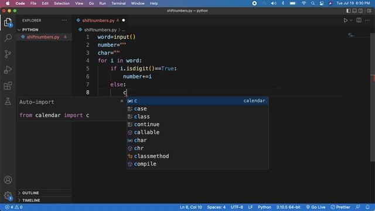This screenshot has height=211, width=375.
Task: Open shiftnumbers.py in Explorer tree
Action: coord(43,37)
